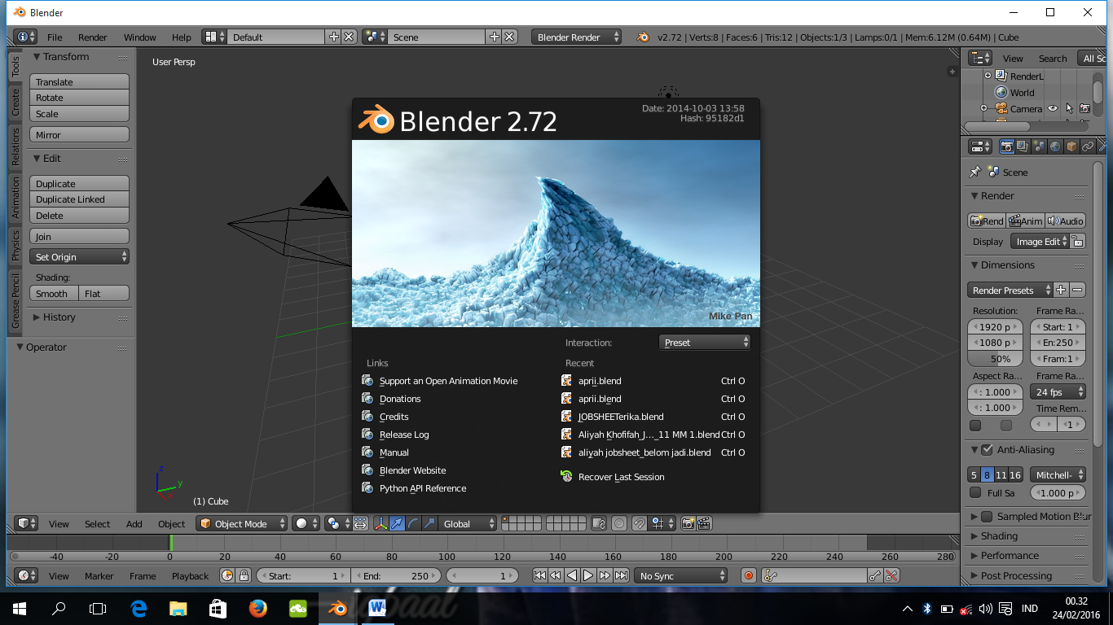
Task: Click the timeline record auto-keyframe button
Action: [x=749, y=575]
